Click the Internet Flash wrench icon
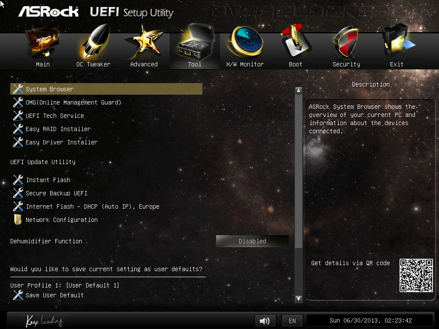This screenshot has height=329, width=439. 18,206
